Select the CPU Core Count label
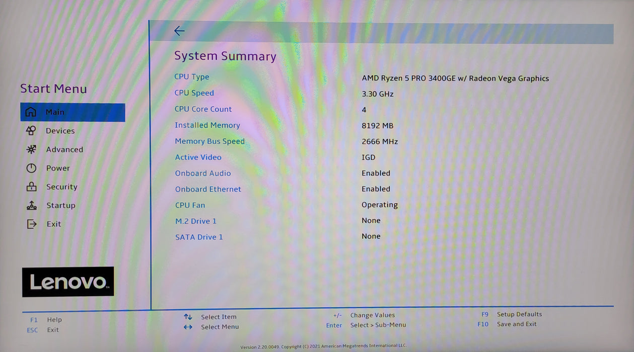 pos(203,109)
